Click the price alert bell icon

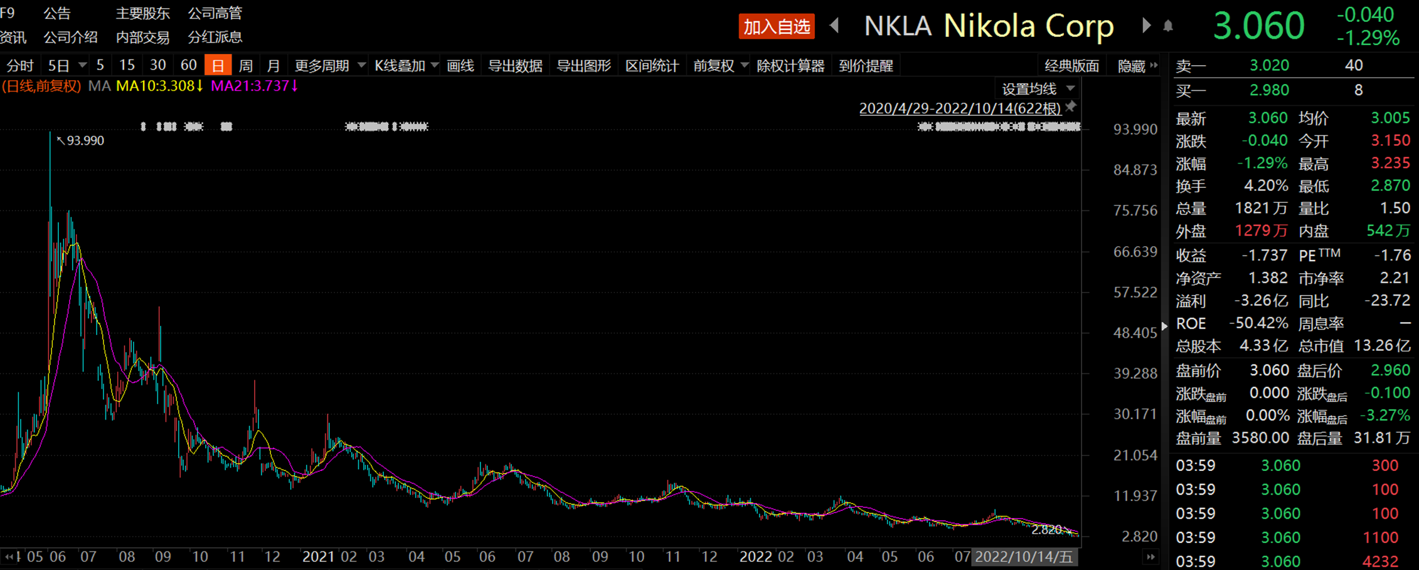coord(1168,26)
